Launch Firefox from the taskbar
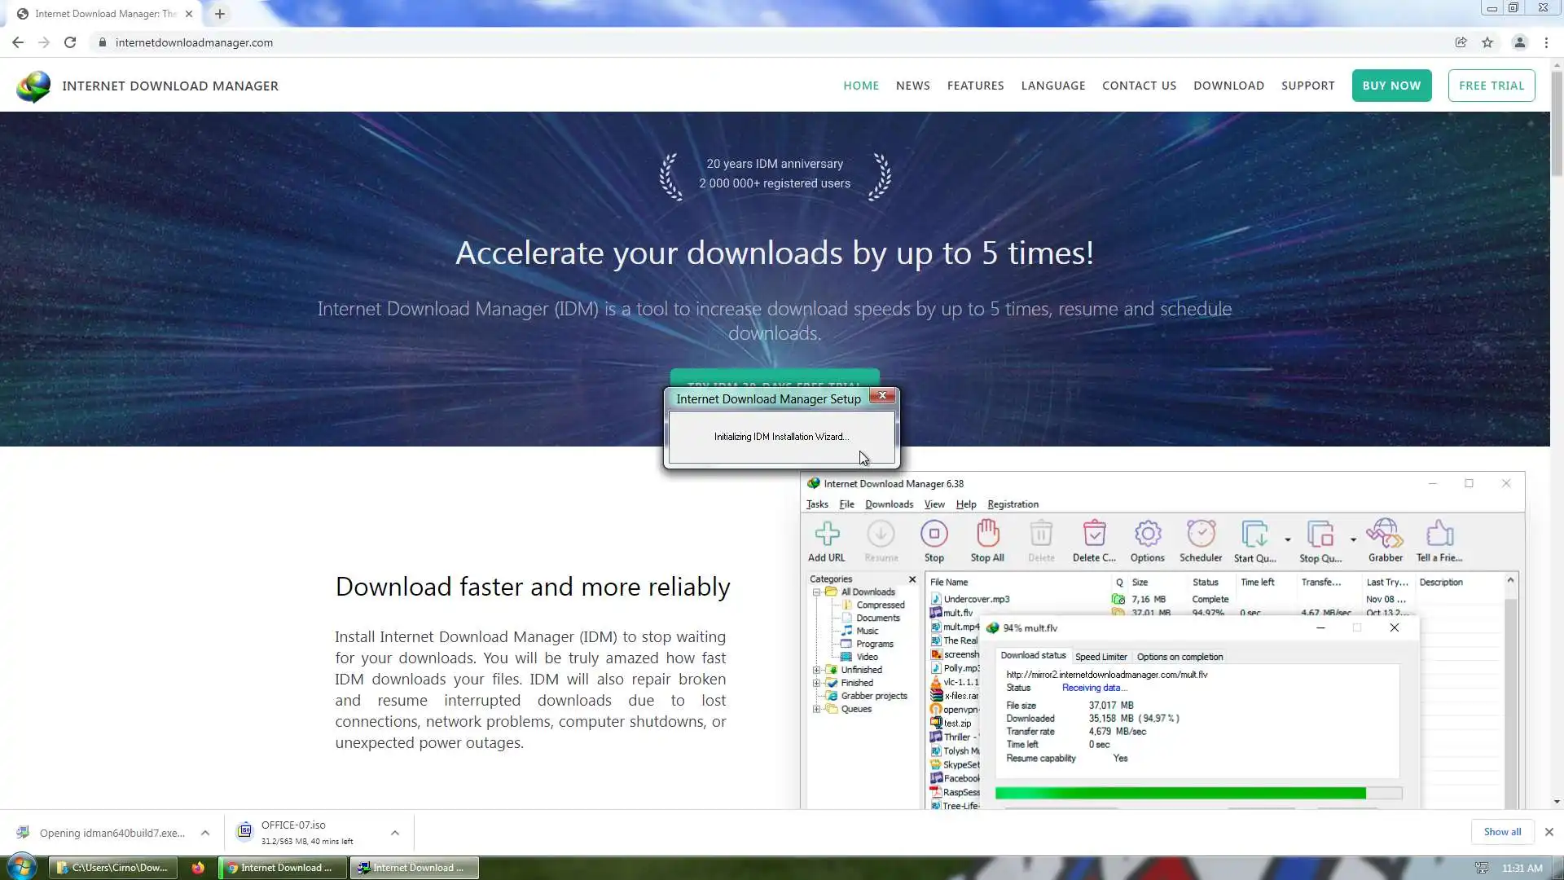This screenshot has width=1564, height=880. 198,868
